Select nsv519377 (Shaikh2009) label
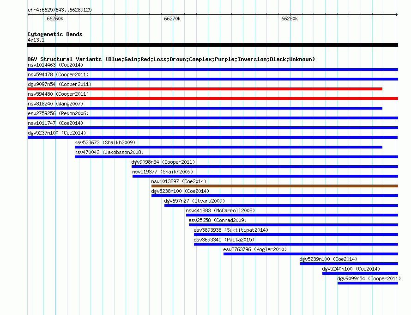Screen dimensions: 411x315 pos(163,172)
